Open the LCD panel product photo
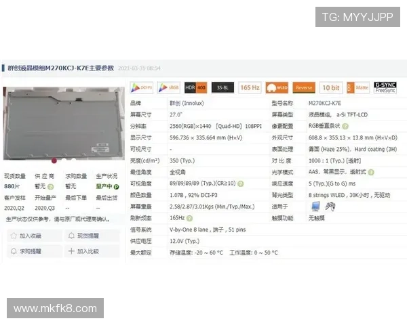407x325 pixels. 64,123
